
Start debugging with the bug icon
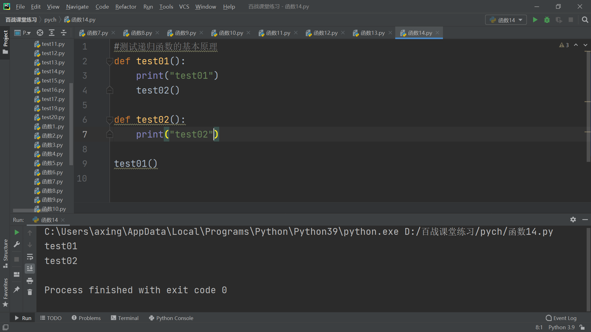[547, 20]
